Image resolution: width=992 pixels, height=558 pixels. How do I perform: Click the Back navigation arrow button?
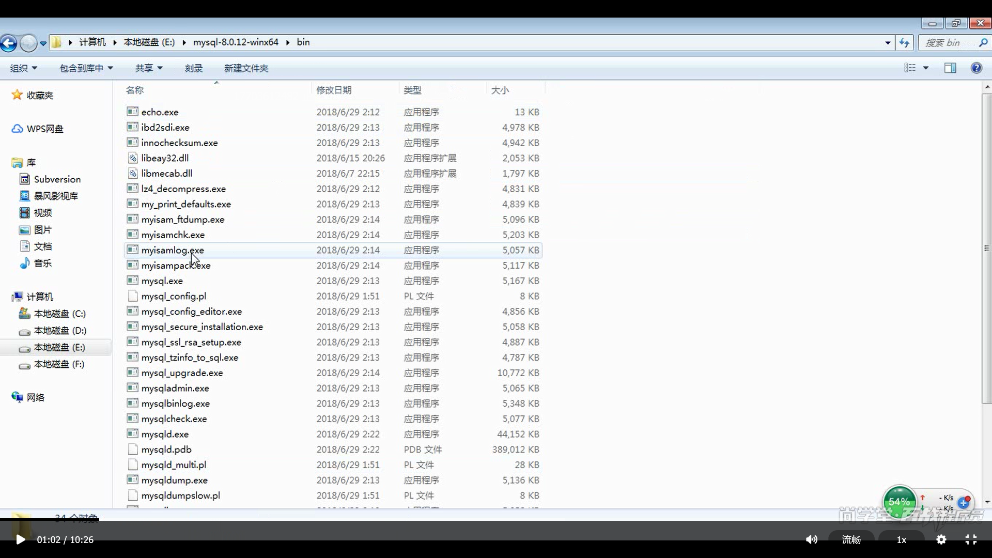coord(8,43)
